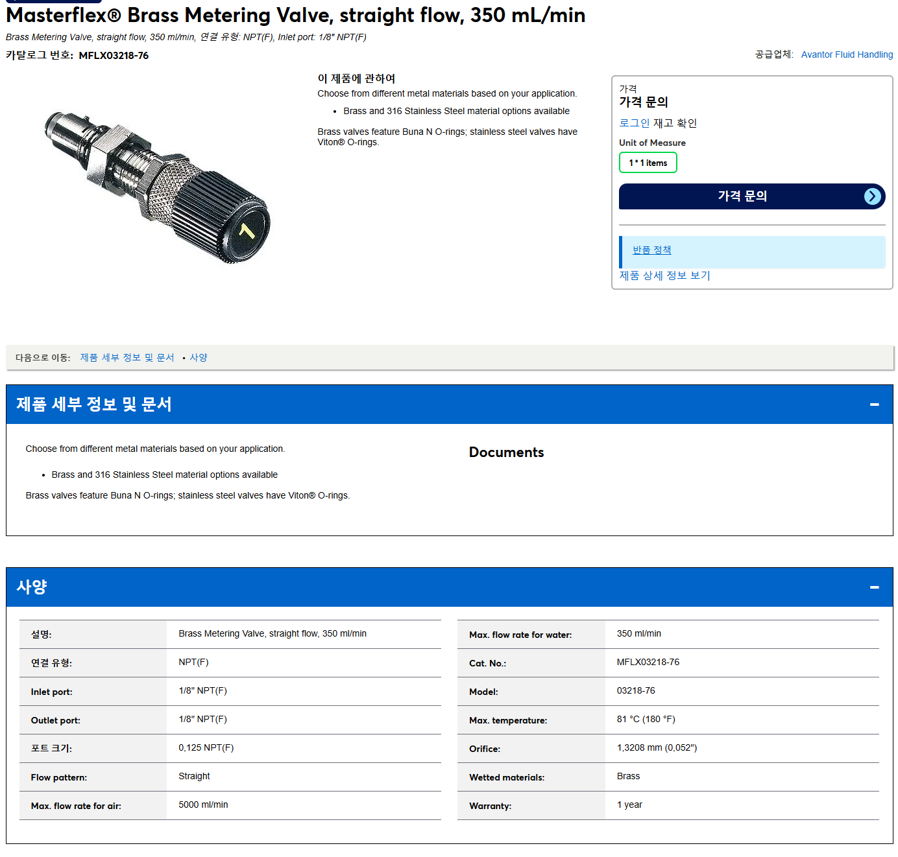
Task: Click the Wetted materials value Brass
Action: pyautogui.click(x=628, y=777)
